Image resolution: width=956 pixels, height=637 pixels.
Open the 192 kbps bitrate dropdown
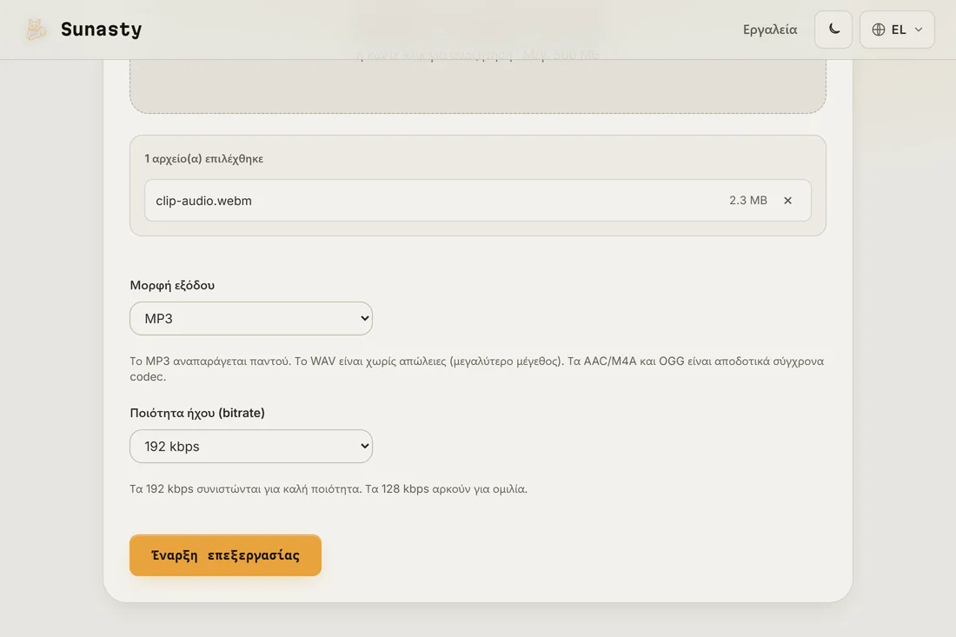click(251, 446)
